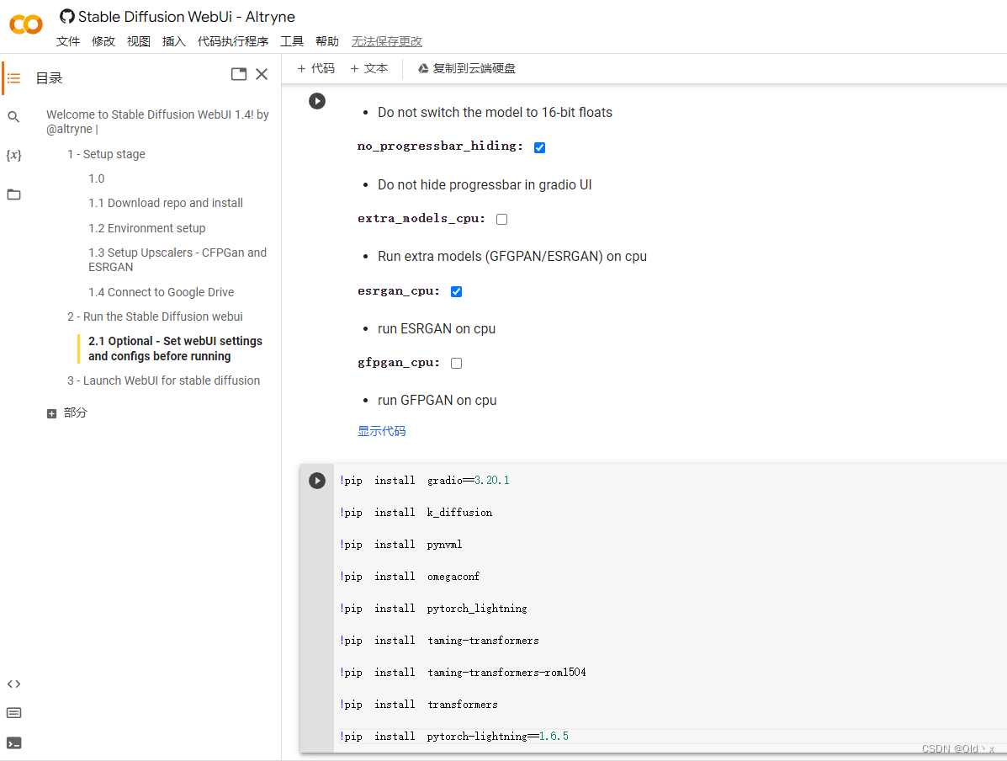Click the no_progressbar_hiding label
Viewport: 1007px width, 761px height.
click(x=441, y=146)
